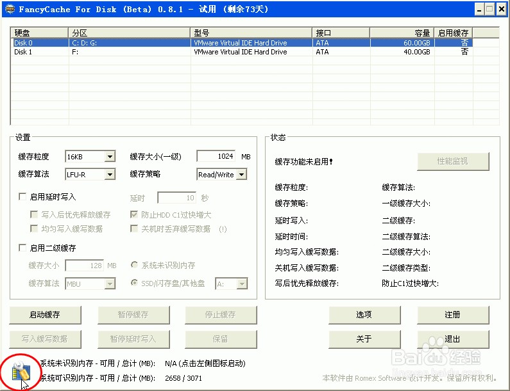The image size is (510, 391).
Task: Select the Disk 1 row
Action: [242, 52]
